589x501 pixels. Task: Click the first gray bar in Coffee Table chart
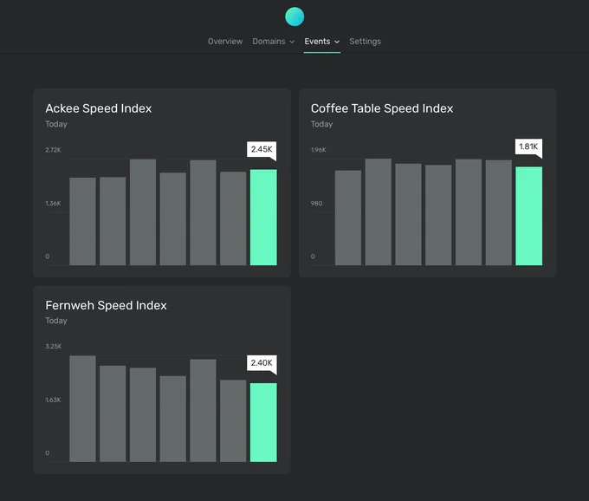pyautogui.click(x=348, y=218)
